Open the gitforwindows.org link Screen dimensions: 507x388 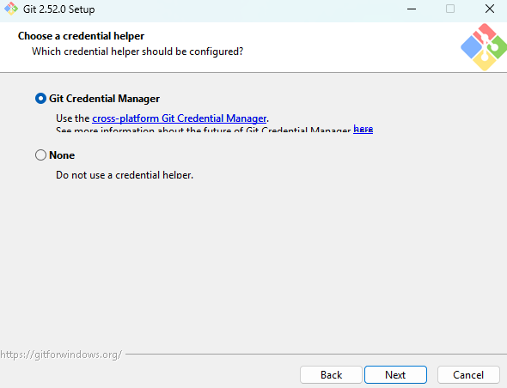61,355
